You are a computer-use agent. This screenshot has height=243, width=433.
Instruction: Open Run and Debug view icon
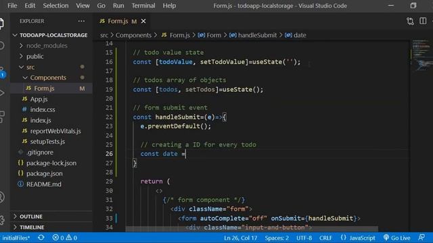click(1, 94)
